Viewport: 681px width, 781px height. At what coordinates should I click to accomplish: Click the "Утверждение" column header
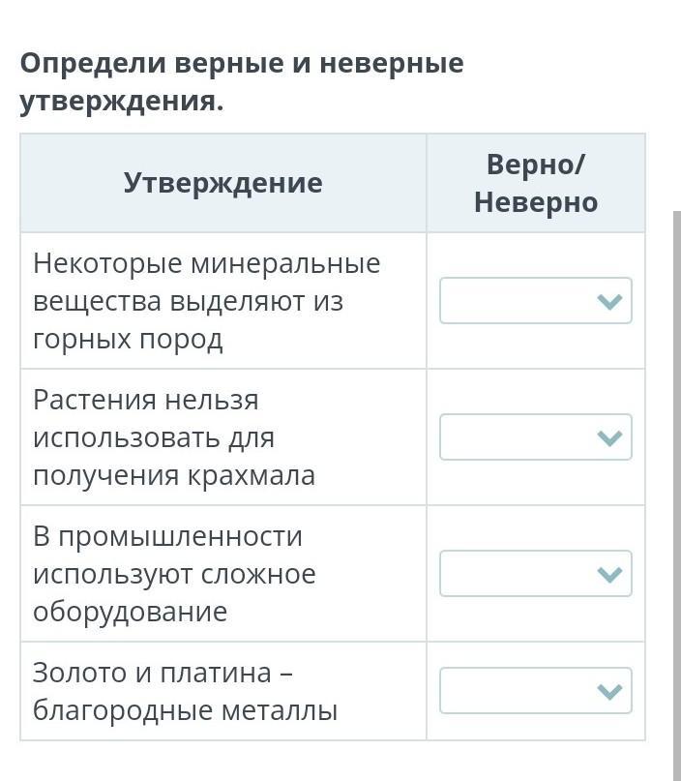(x=222, y=183)
